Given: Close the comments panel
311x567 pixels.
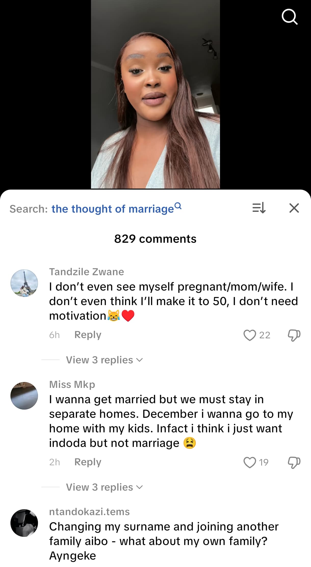Looking at the screenshot, I should click(x=294, y=208).
